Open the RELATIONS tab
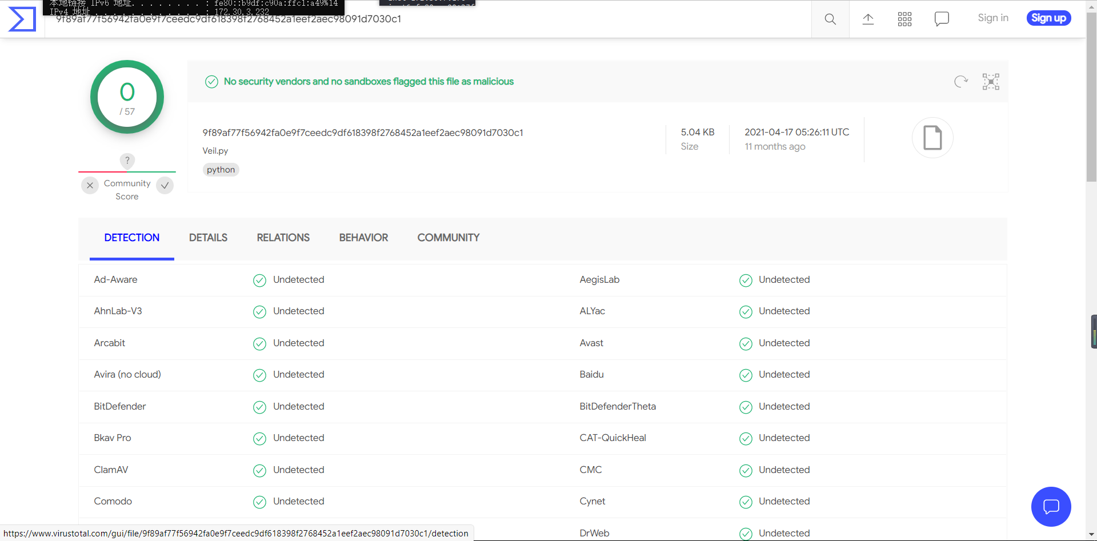1097x541 pixels. (283, 238)
